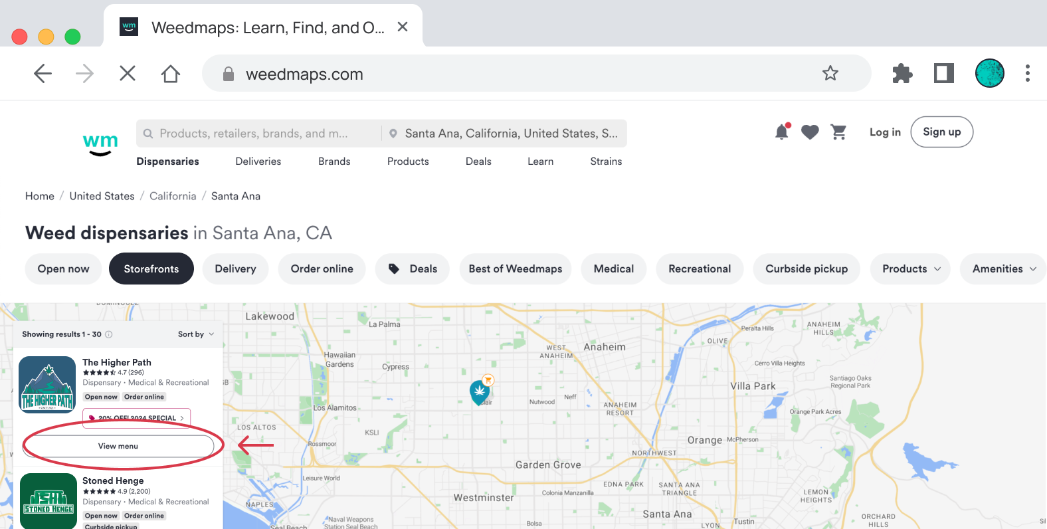Click the cannabis leaf map marker
Viewport: 1047px width, 529px height.
480,392
